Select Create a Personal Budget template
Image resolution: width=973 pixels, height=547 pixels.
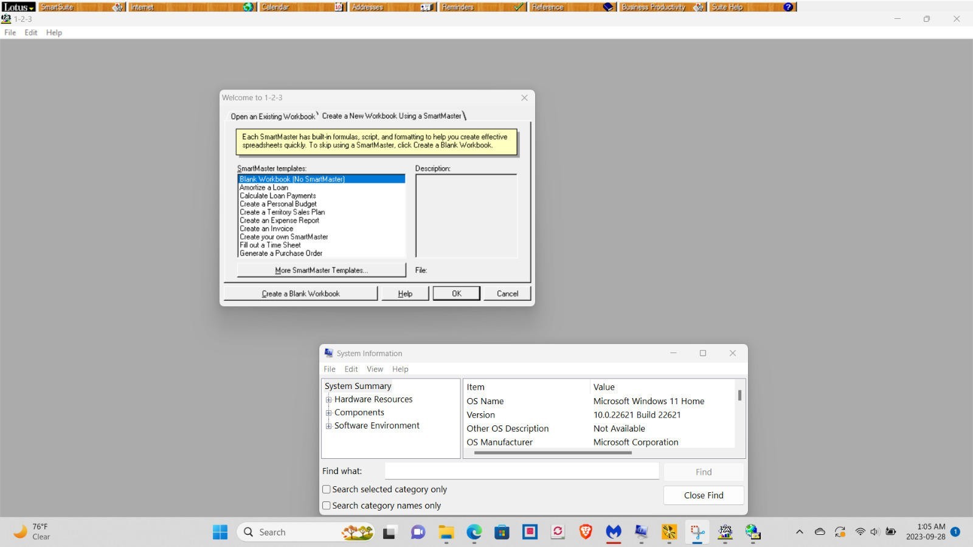278,204
